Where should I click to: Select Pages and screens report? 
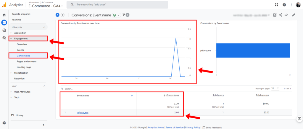[27, 61]
